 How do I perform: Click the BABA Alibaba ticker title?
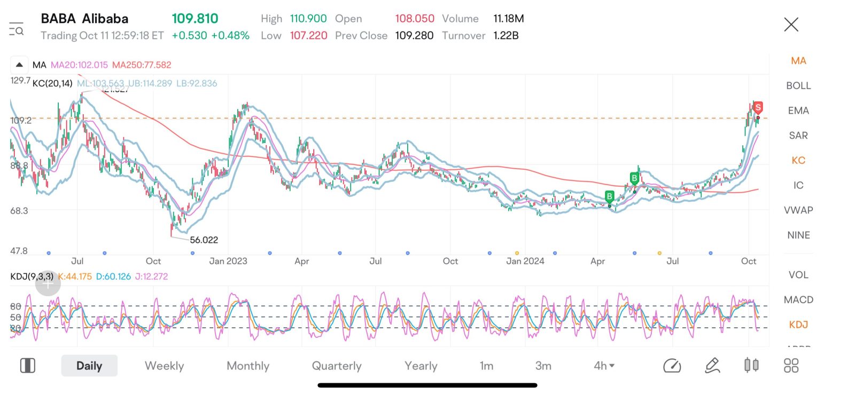[x=84, y=19]
